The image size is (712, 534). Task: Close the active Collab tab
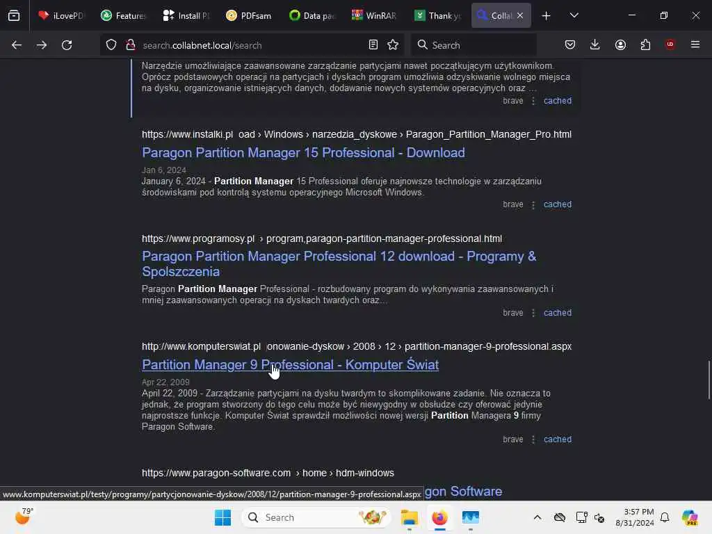pyautogui.click(x=520, y=15)
